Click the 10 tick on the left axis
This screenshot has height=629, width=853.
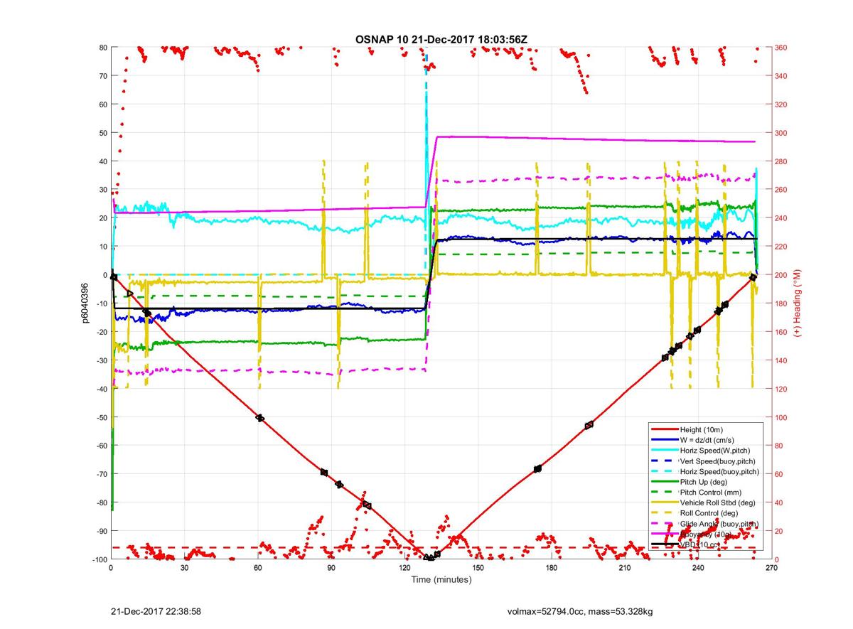[102, 247]
